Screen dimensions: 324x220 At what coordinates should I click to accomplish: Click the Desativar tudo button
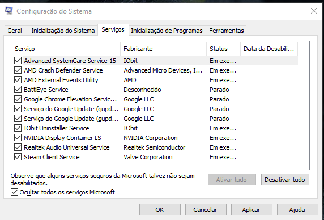tap(285, 180)
